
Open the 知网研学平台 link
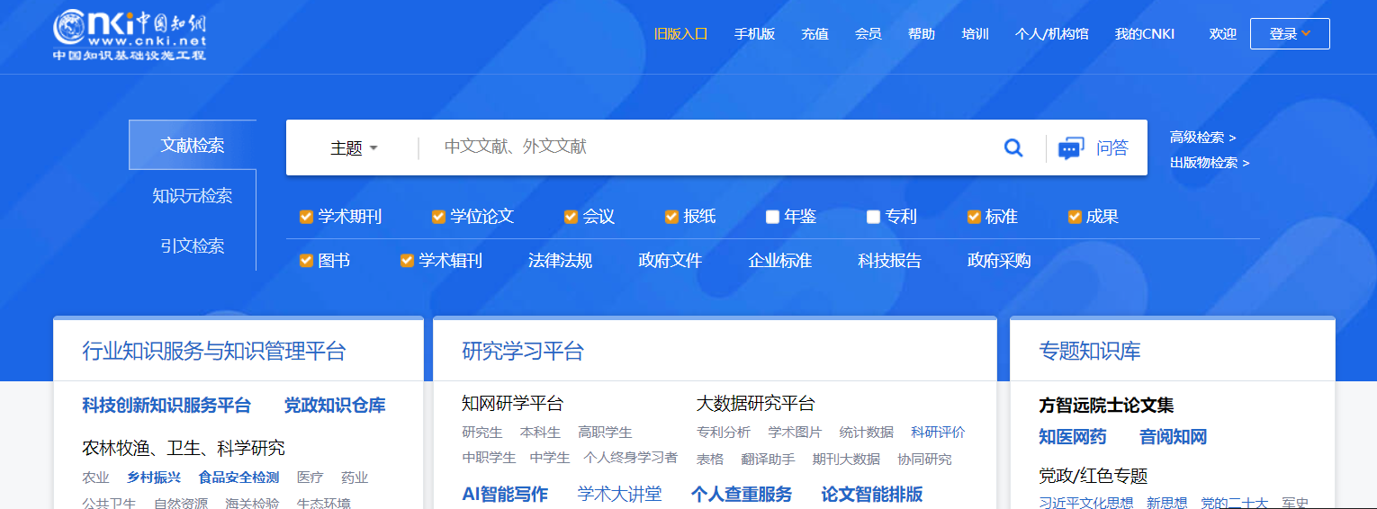512,404
